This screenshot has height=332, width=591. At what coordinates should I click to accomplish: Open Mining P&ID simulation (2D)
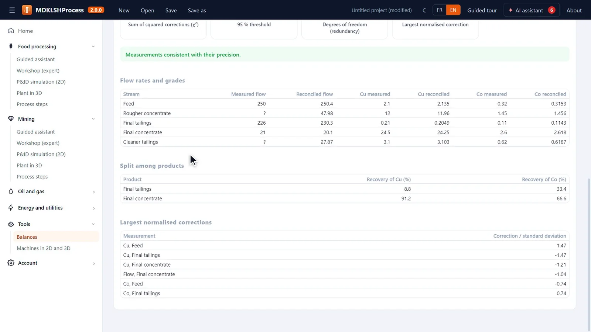[41, 154]
